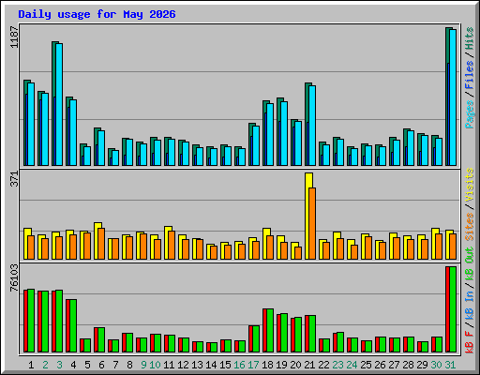The height and width of the screenshot is (375, 480).
Task: Click day 16 on the x-axis
Action: [x=239, y=365]
